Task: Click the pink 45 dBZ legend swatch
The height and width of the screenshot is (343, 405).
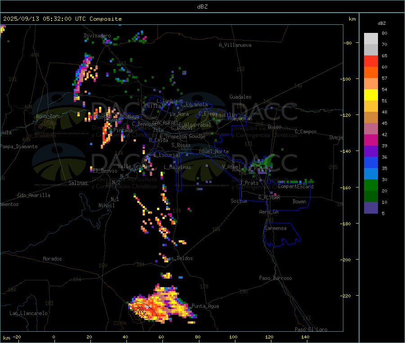Action: click(371, 128)
